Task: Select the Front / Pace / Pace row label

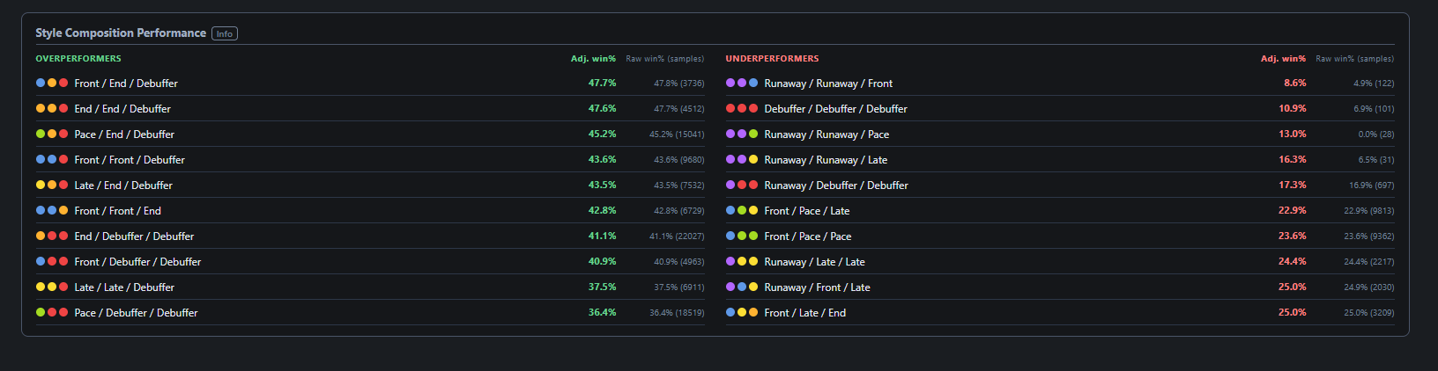Action: (808, 236)
